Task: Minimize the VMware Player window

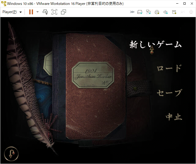Action: [177, 3]
